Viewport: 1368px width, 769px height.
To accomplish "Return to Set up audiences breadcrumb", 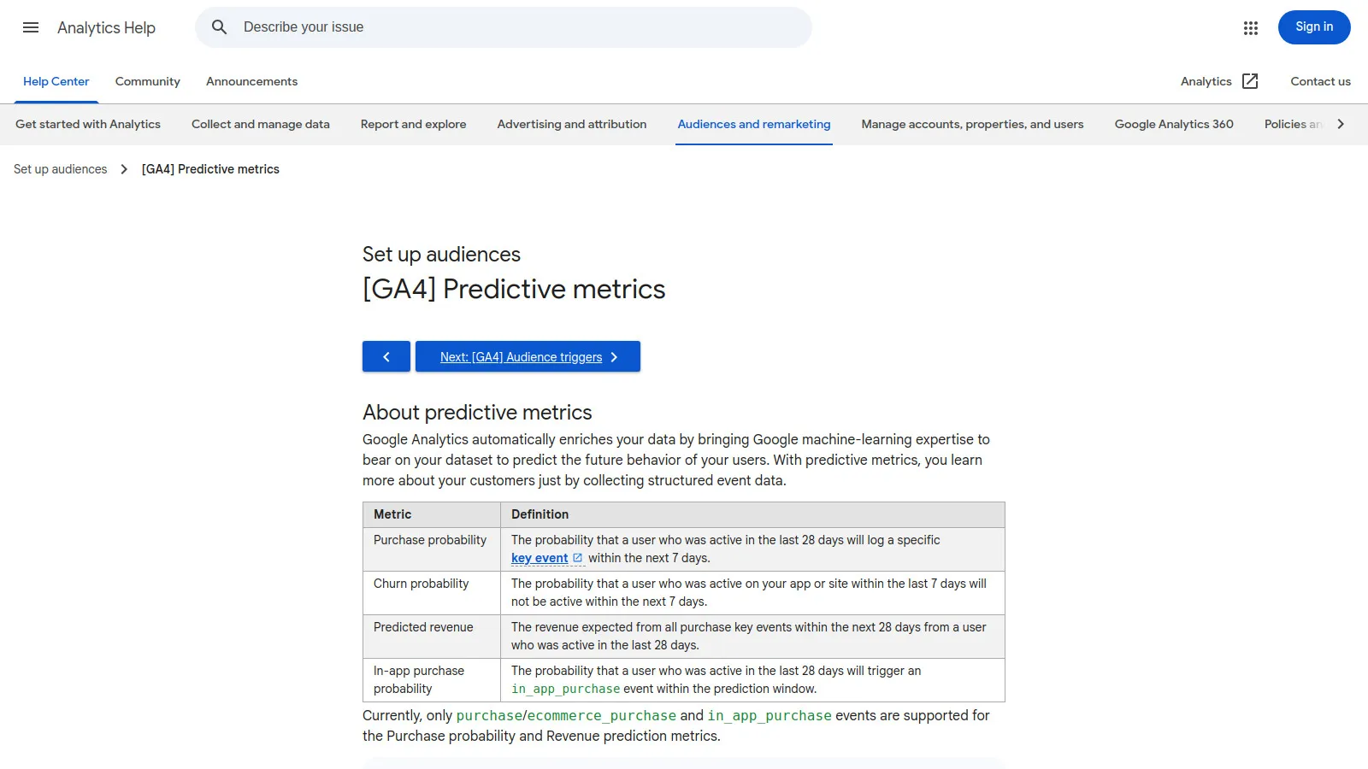I will [x=59, y=169].
